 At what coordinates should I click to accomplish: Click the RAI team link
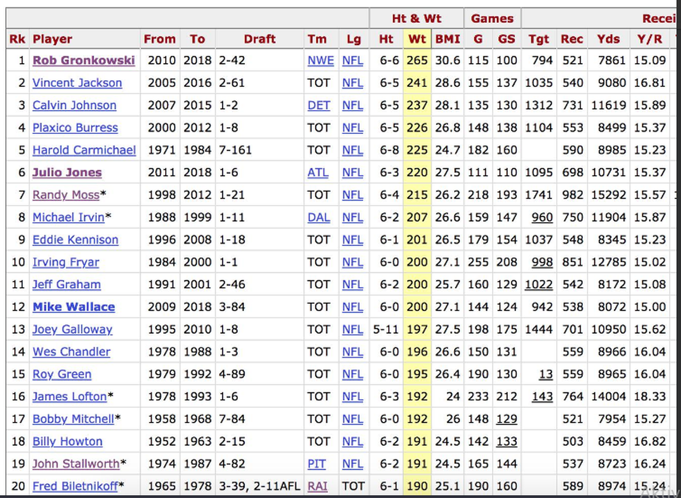pyautogui.click(x=318, y=486)
